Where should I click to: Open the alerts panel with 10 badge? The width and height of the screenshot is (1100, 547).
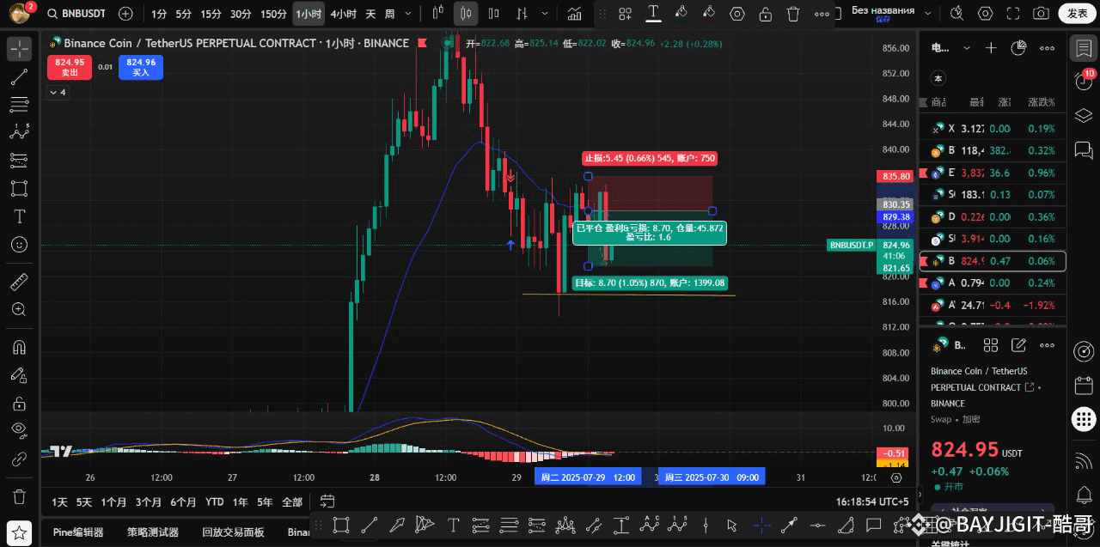[1084, 81]
